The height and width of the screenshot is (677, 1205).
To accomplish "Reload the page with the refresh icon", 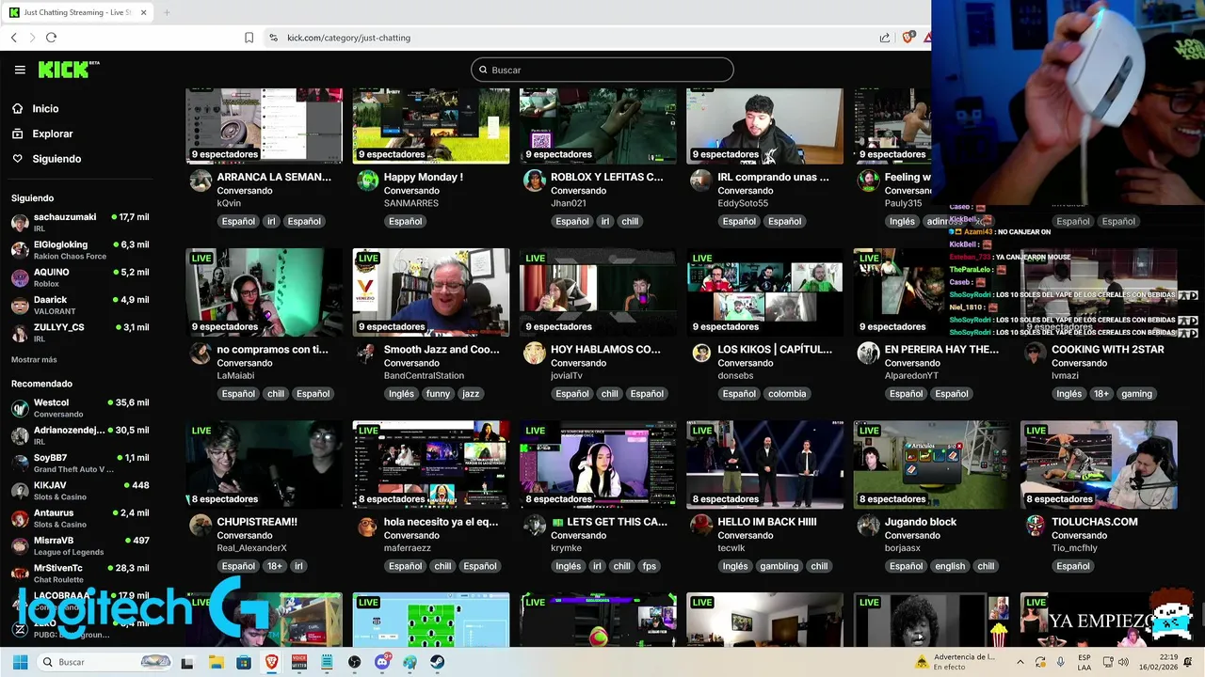I will tap(51, 38).
